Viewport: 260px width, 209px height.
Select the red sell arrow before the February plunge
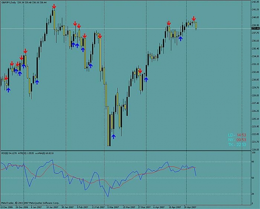(x=100, y=36)
